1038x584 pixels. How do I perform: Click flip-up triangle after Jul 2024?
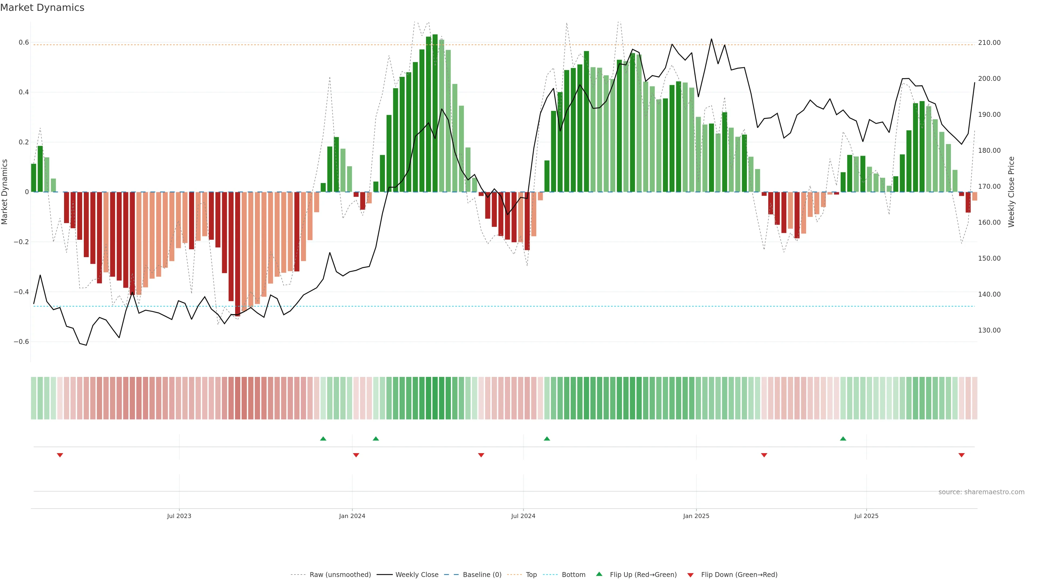547,439
